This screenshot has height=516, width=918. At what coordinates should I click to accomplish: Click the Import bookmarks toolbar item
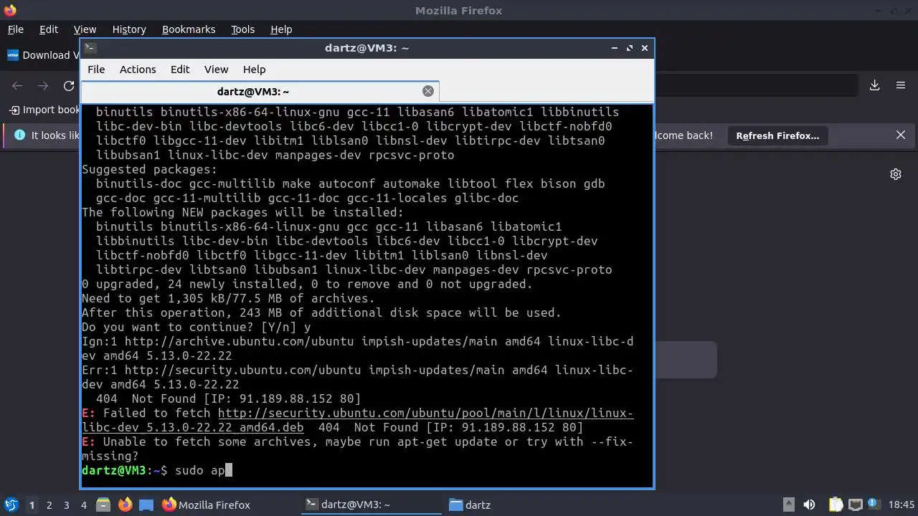pos(44,110)
